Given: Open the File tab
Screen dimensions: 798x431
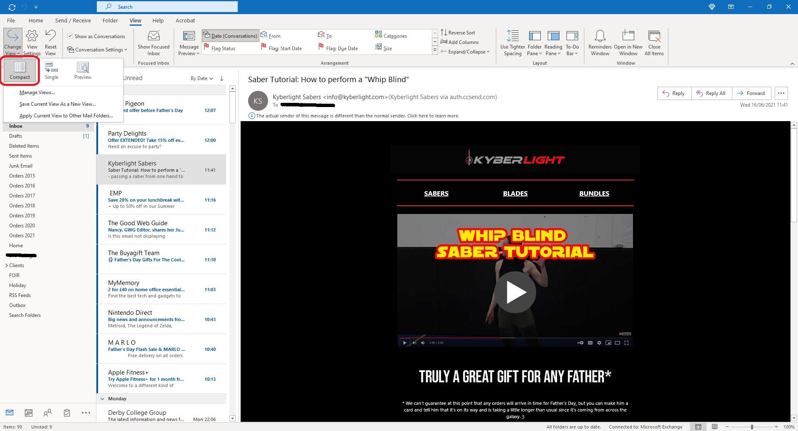Looking at the screenshot, I should tap(11, 20).
